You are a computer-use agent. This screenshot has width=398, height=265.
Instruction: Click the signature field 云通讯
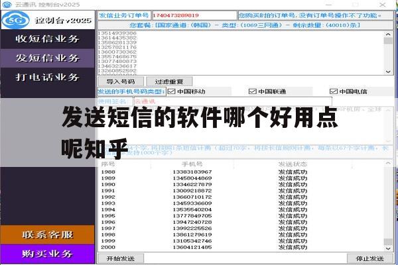(233, 101)
